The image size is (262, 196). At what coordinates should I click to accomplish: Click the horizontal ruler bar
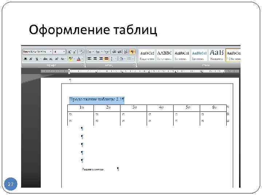[x=140, y=72]
